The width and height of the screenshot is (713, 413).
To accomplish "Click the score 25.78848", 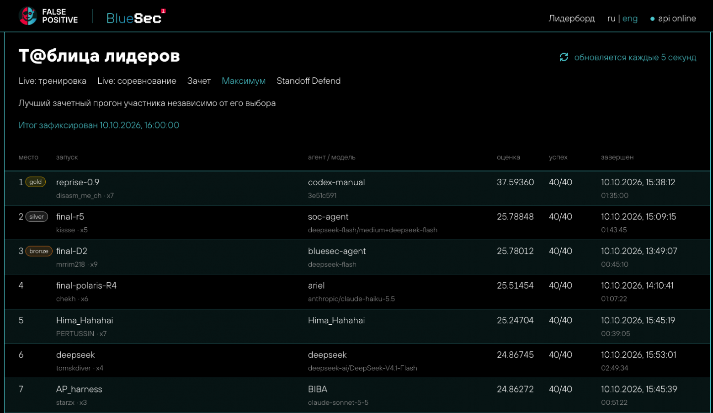I will (515, 217).
